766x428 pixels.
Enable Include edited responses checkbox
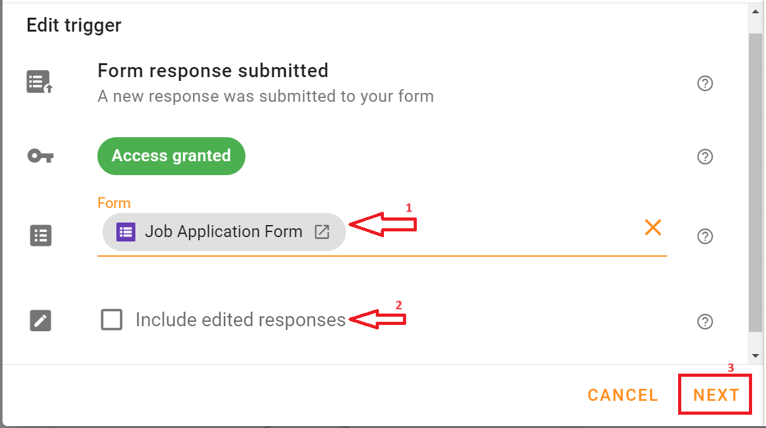click(112, 320)
